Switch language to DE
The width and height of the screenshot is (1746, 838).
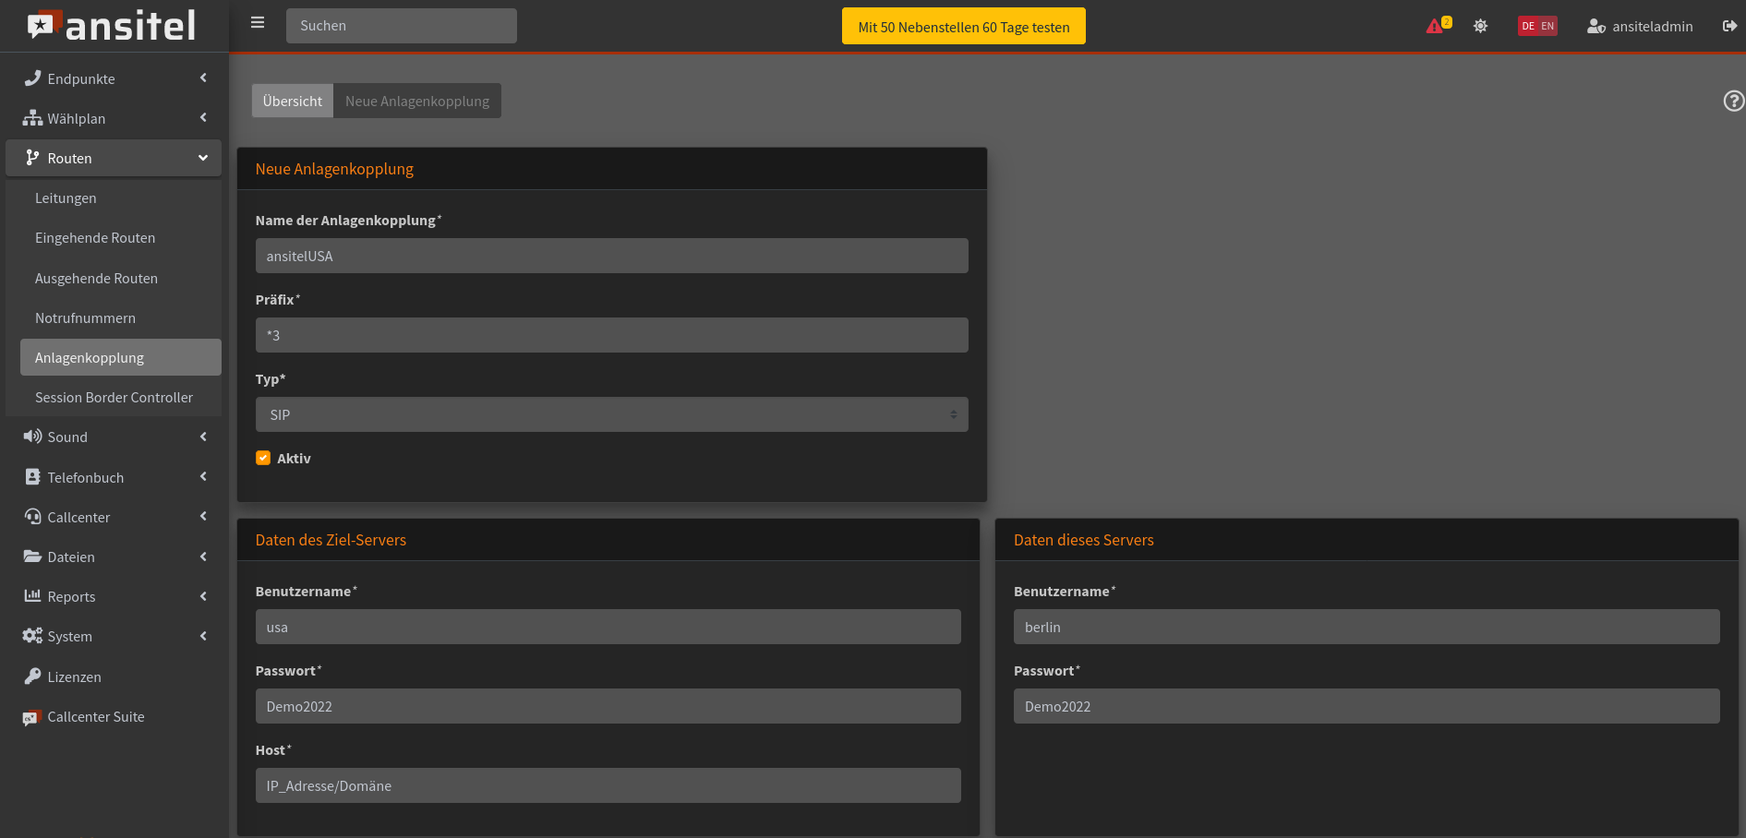(x=1528, y=26)
